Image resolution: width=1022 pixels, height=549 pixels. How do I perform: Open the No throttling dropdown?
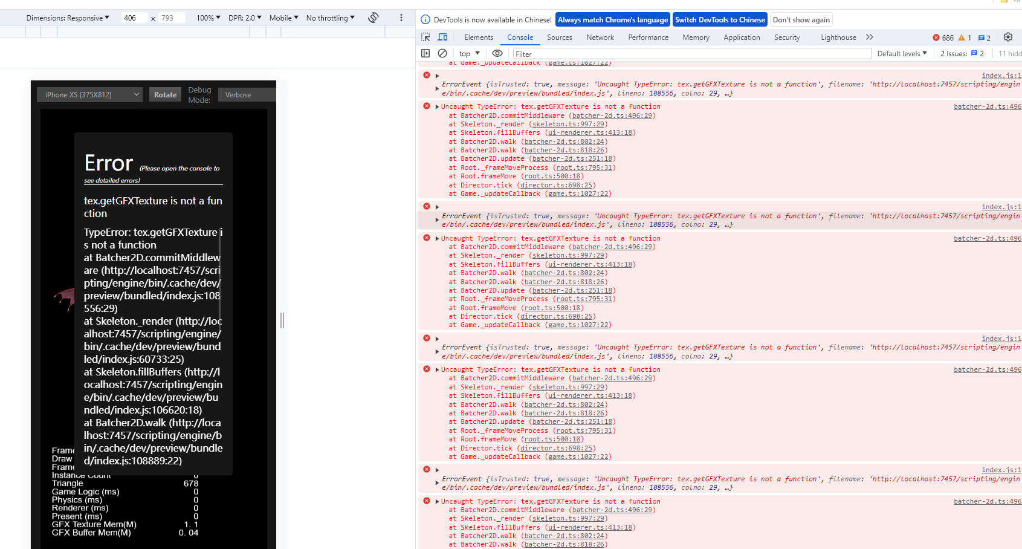coord(331,18)
